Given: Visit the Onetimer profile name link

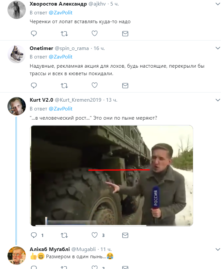Looking at the screenshot, I should click(x=41, y=48).
